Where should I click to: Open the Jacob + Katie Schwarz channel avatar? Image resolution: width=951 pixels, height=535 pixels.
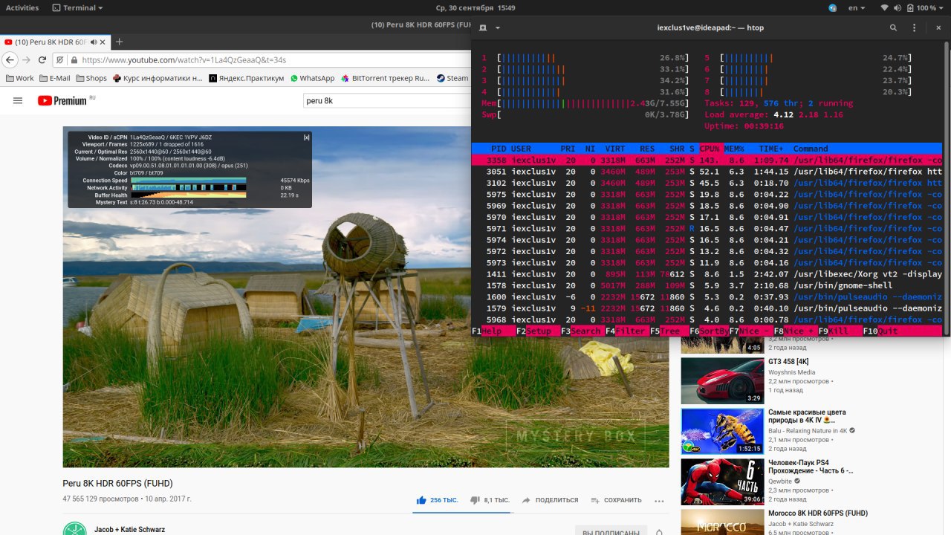pos(74,531)
